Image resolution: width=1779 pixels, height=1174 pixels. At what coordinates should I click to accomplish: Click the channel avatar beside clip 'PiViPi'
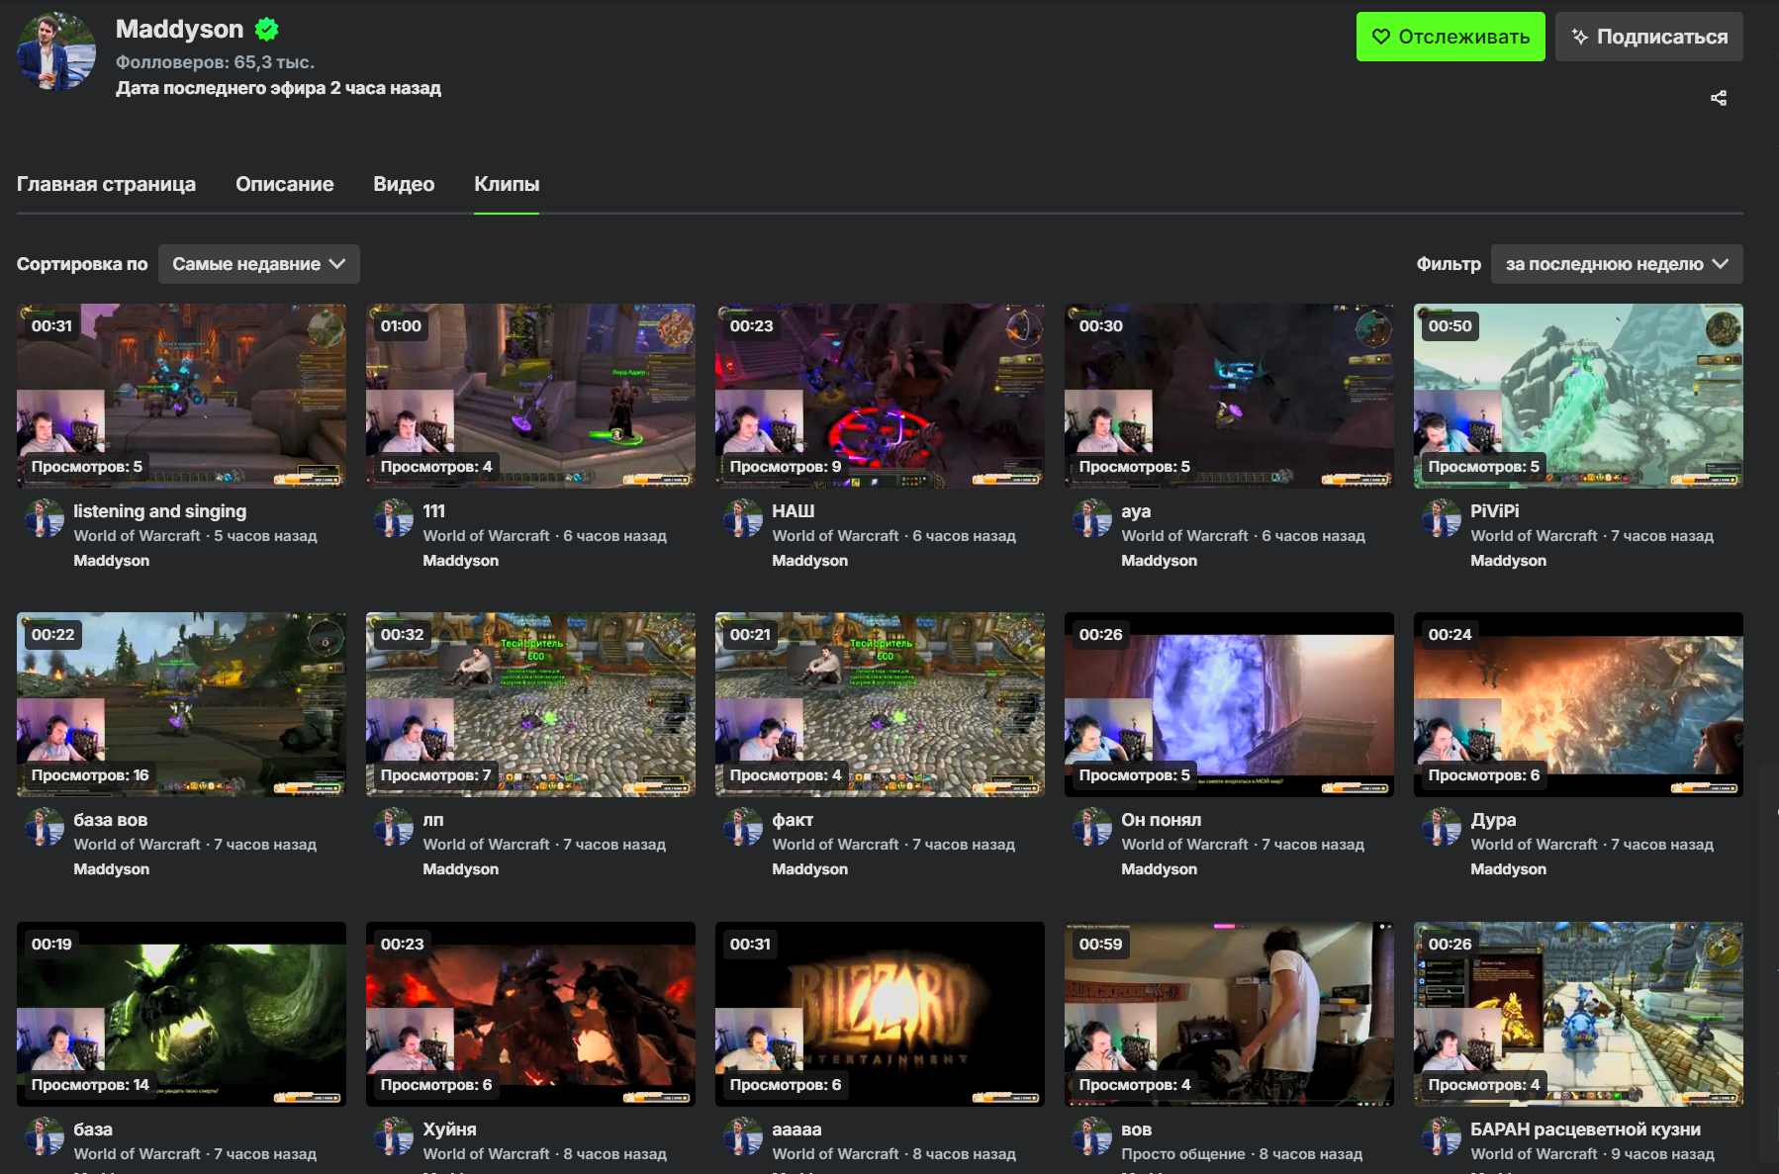point(1441,518)
